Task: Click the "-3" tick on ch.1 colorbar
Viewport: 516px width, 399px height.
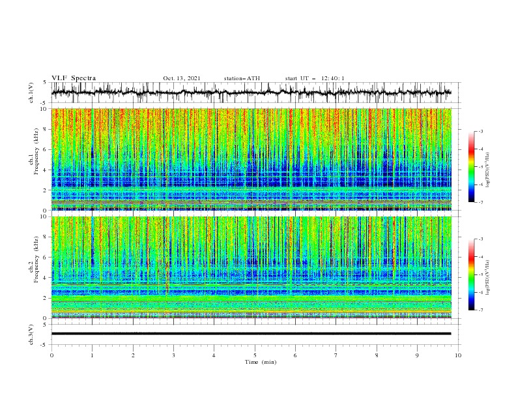Action: pos(480,131)
